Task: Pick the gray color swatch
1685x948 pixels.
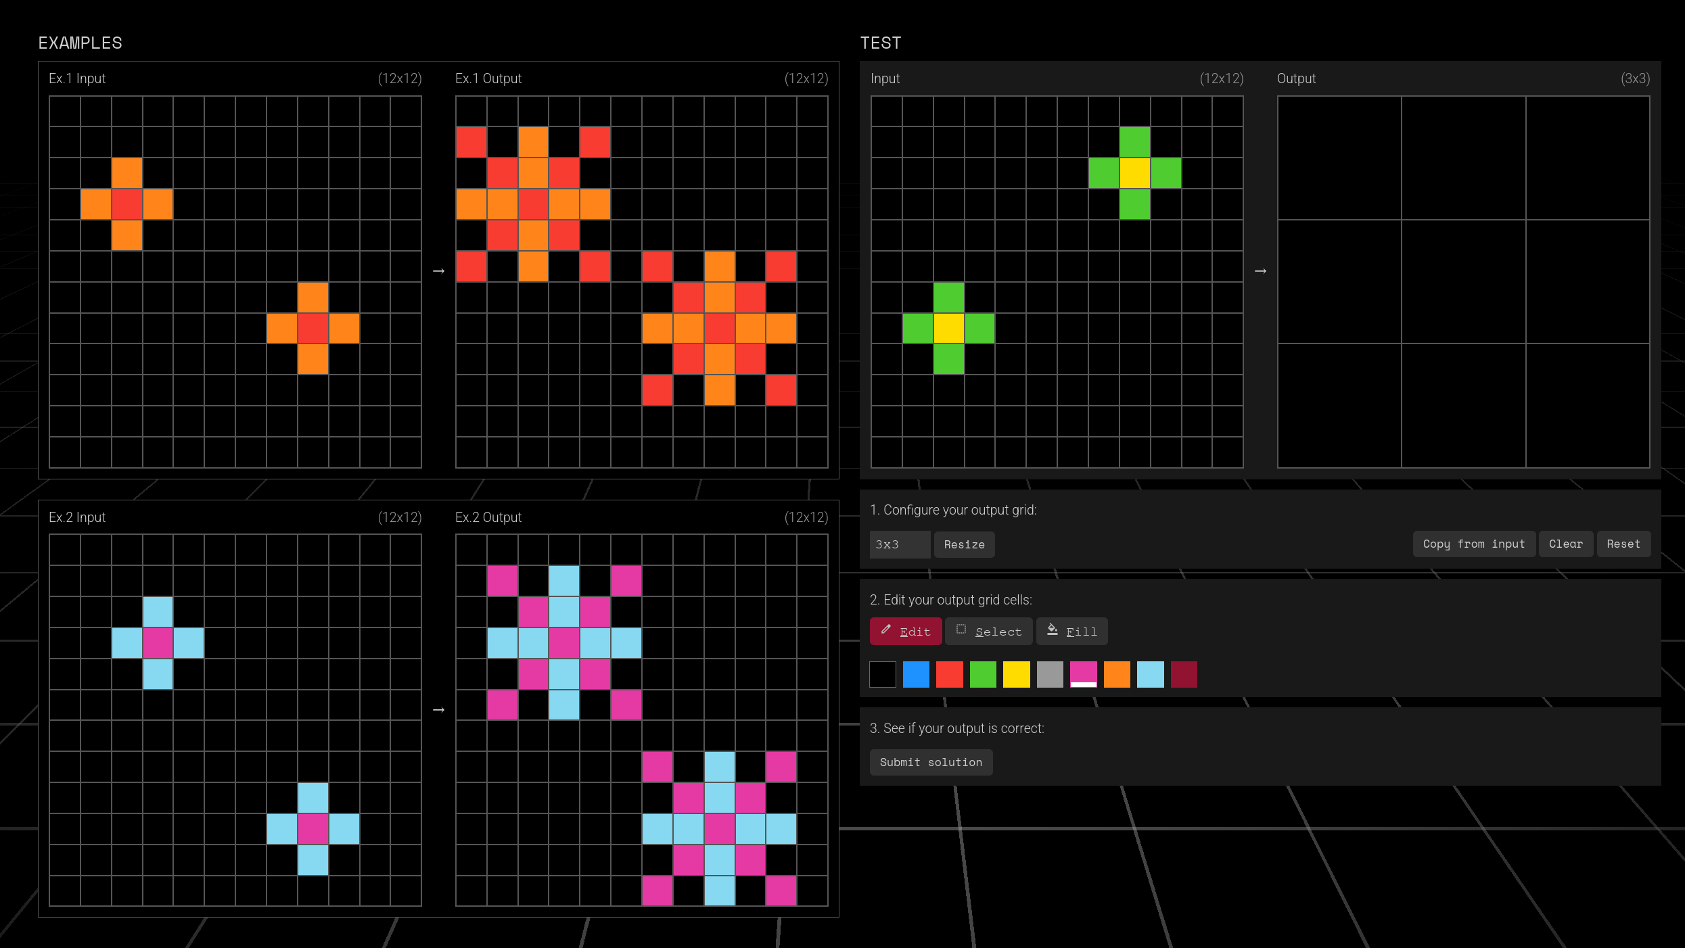Action: tap(1050, 674)
